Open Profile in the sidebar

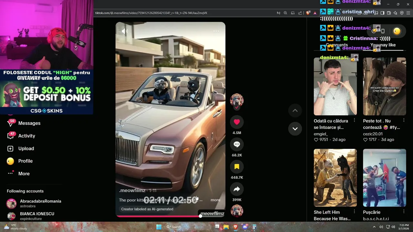[25, 161]
